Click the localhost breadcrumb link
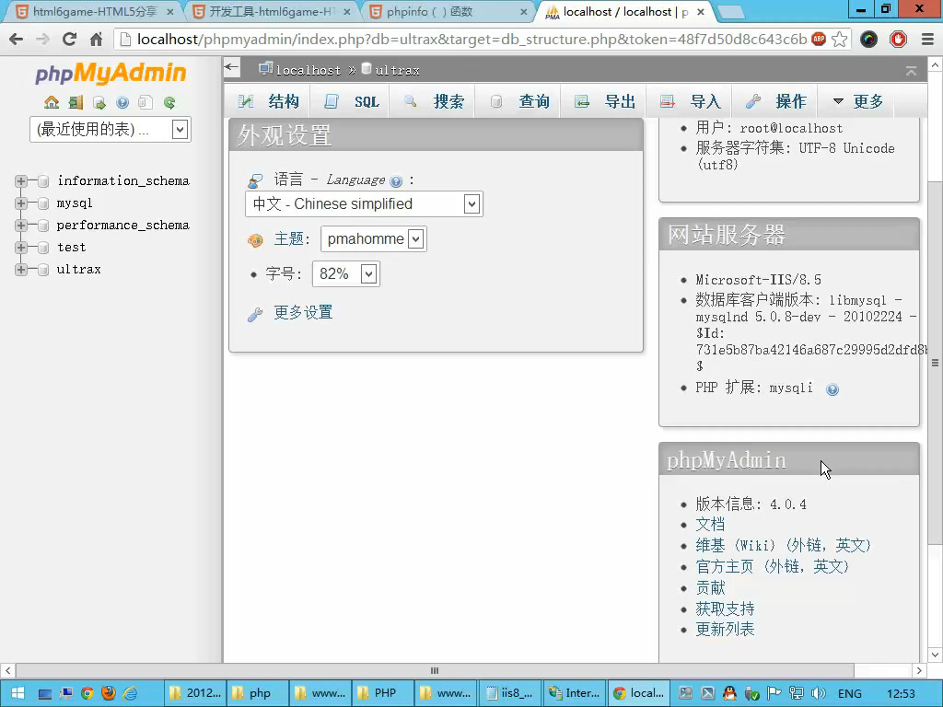This screenshot has width=943, height=707. [308, 70]
